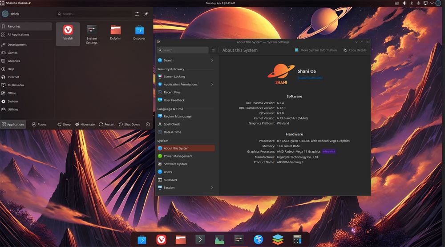Open System Settings from launcher favorites
Viewport: 445px width, 247px height.
coord(92,34)
